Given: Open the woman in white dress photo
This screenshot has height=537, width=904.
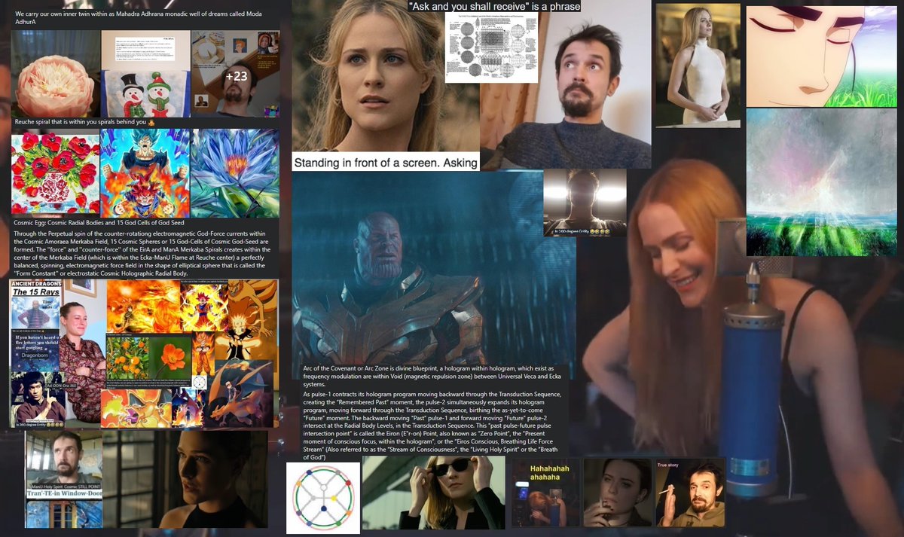Looking at the screenshot, I should tap(698, 66).
